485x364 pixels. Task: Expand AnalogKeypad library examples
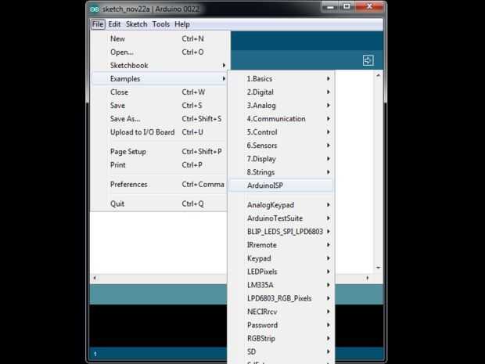(x=281, y=204)
